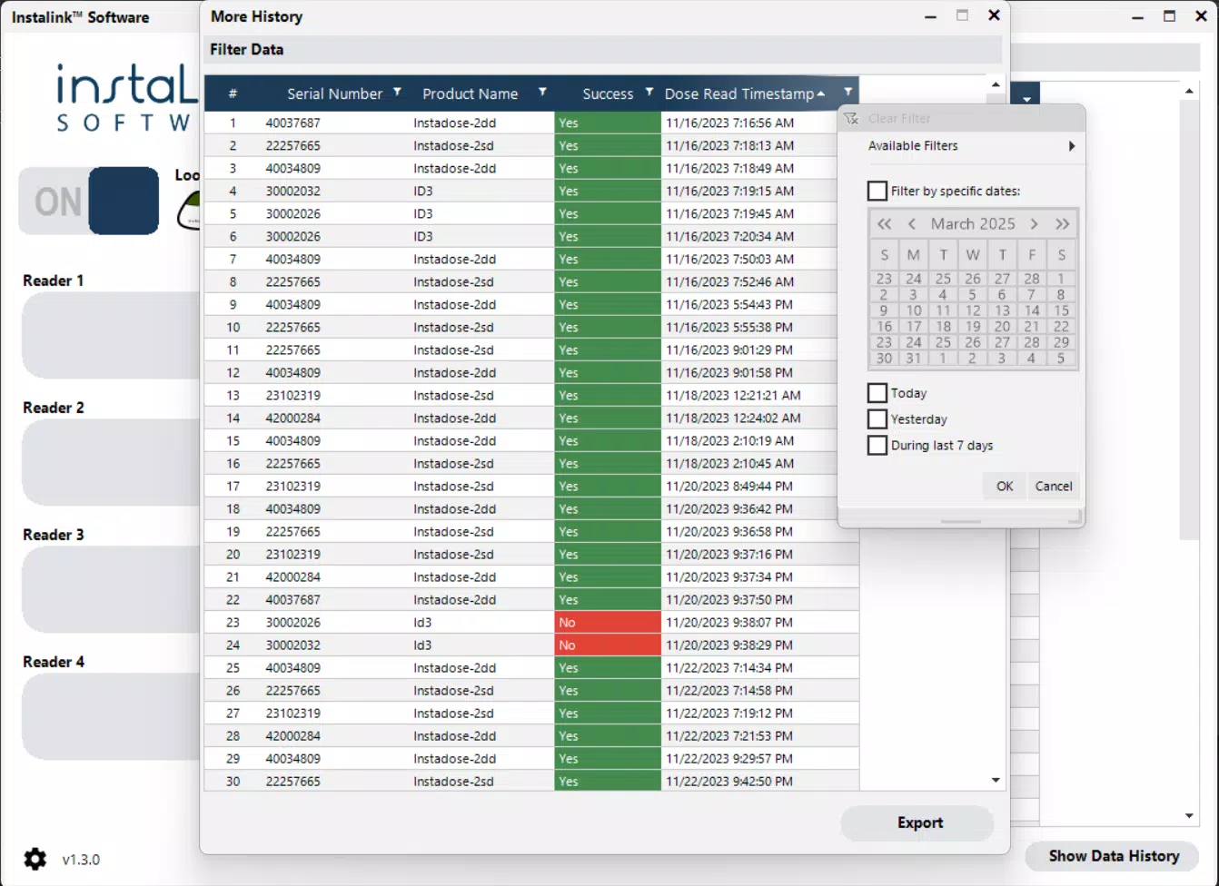Viewport: 1219px width, 886px height.
Task: Check During last 7 days option
Action: pyautogui.click(x=877, y=446)
